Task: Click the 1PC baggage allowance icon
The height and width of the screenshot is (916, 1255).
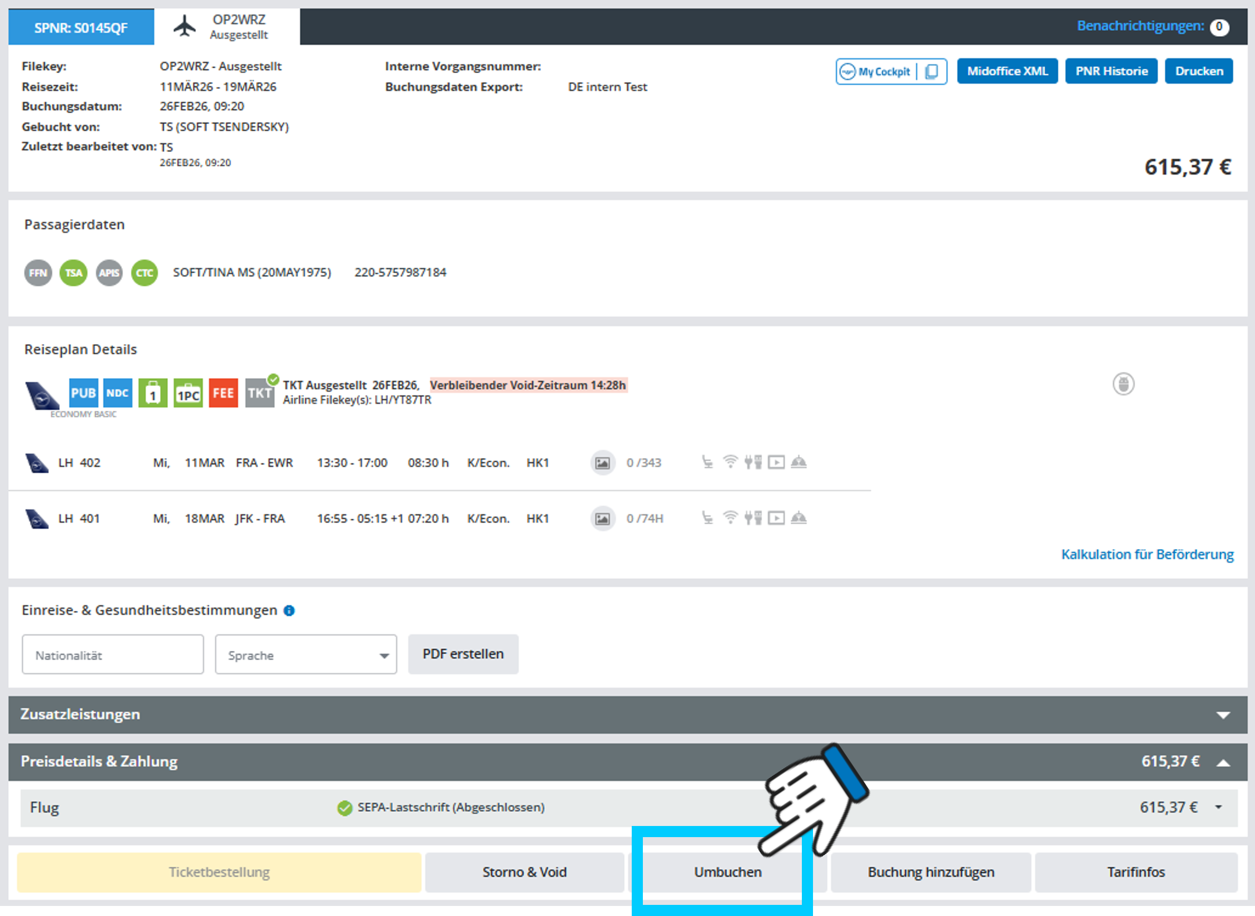Action: pyautogui.click(x=188, y=393)
